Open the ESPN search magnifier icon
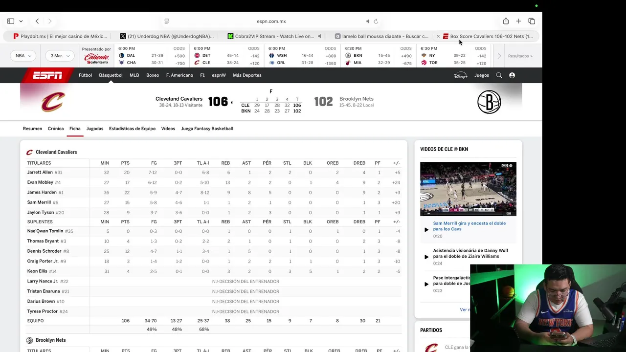 tap(499, 75)
